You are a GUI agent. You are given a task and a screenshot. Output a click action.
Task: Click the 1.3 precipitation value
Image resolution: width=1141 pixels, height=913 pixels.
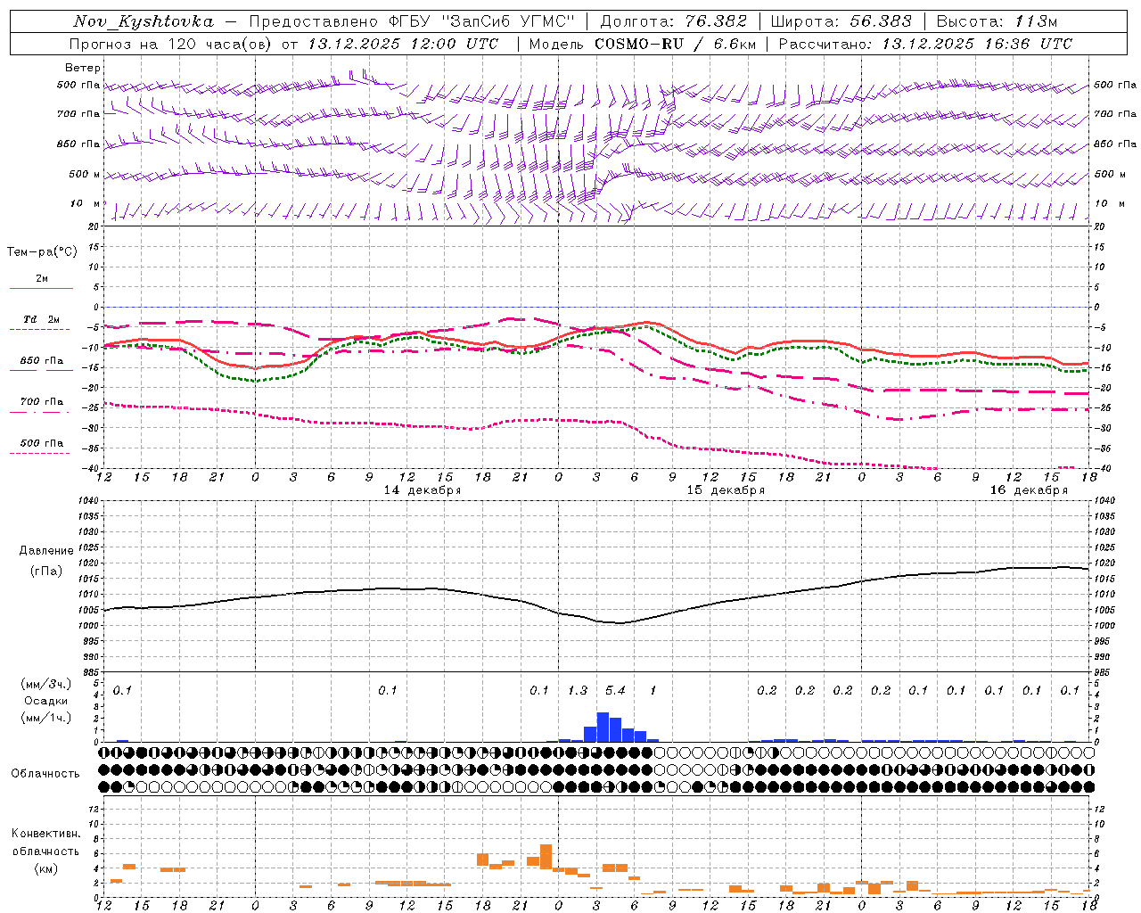click(x=578, y=690)
